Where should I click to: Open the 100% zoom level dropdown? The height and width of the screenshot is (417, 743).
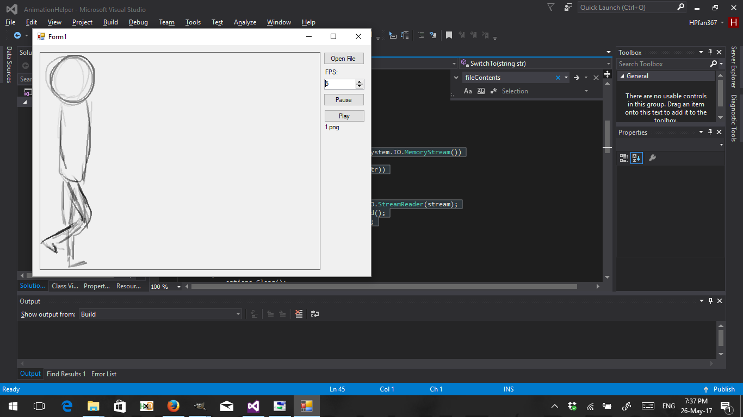click(x=178, y=286)
